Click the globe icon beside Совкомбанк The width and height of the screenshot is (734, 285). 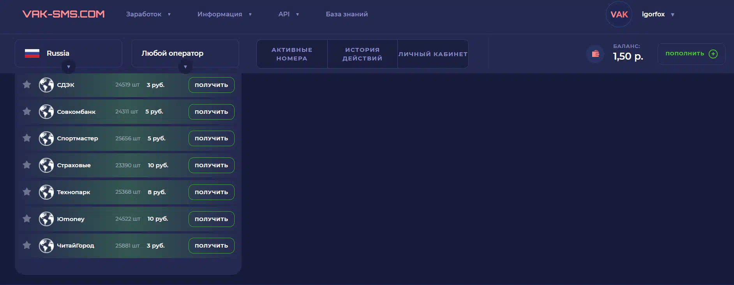[x=46, y=112]
